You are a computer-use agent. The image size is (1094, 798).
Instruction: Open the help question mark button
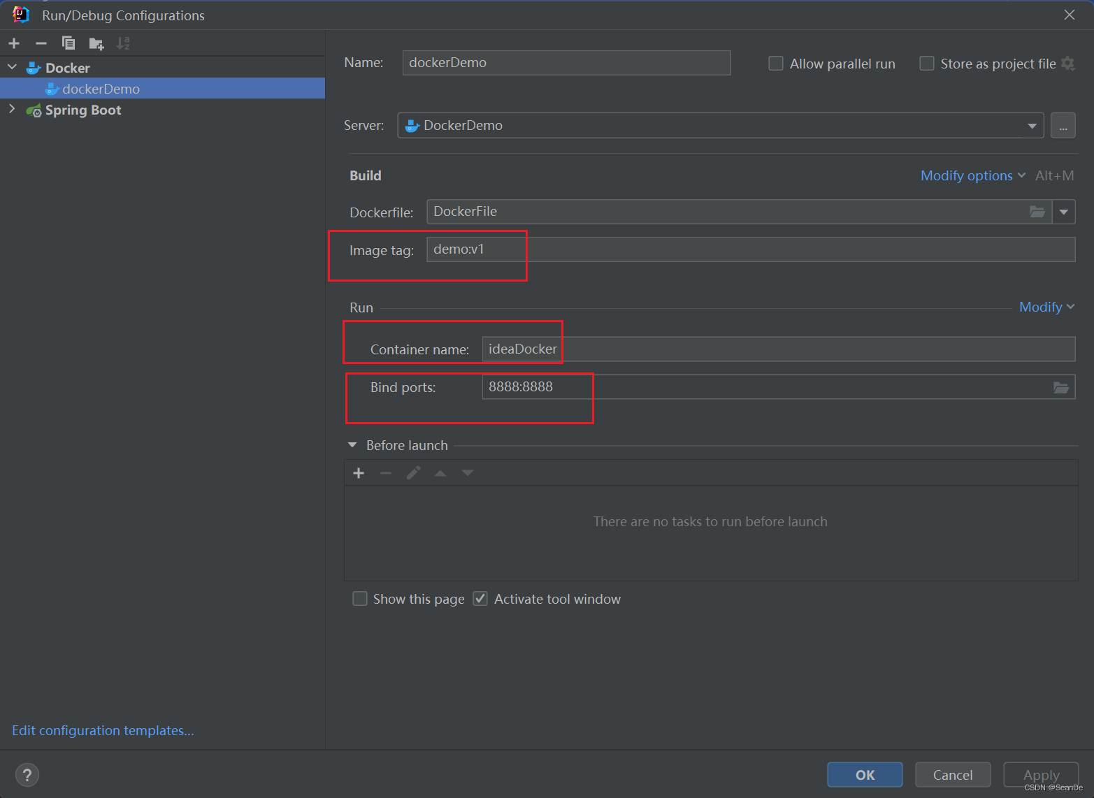pos(27,775)
